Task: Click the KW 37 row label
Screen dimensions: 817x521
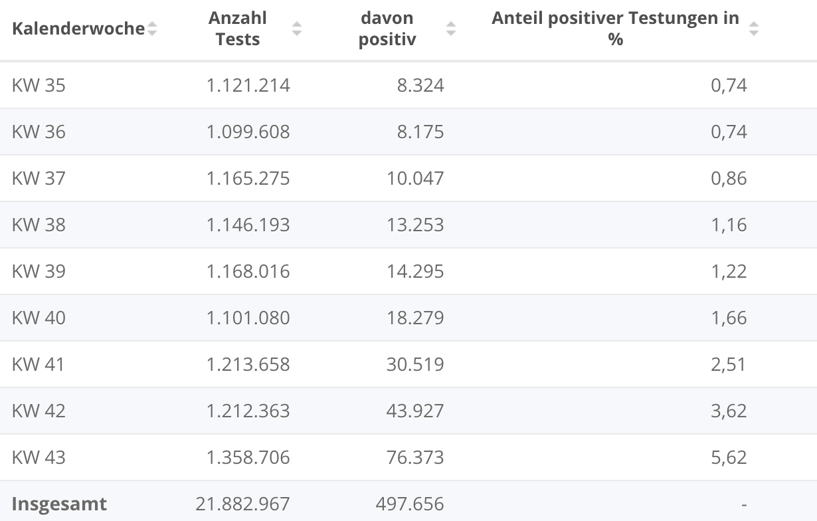Action: click(x=39, y=178)
